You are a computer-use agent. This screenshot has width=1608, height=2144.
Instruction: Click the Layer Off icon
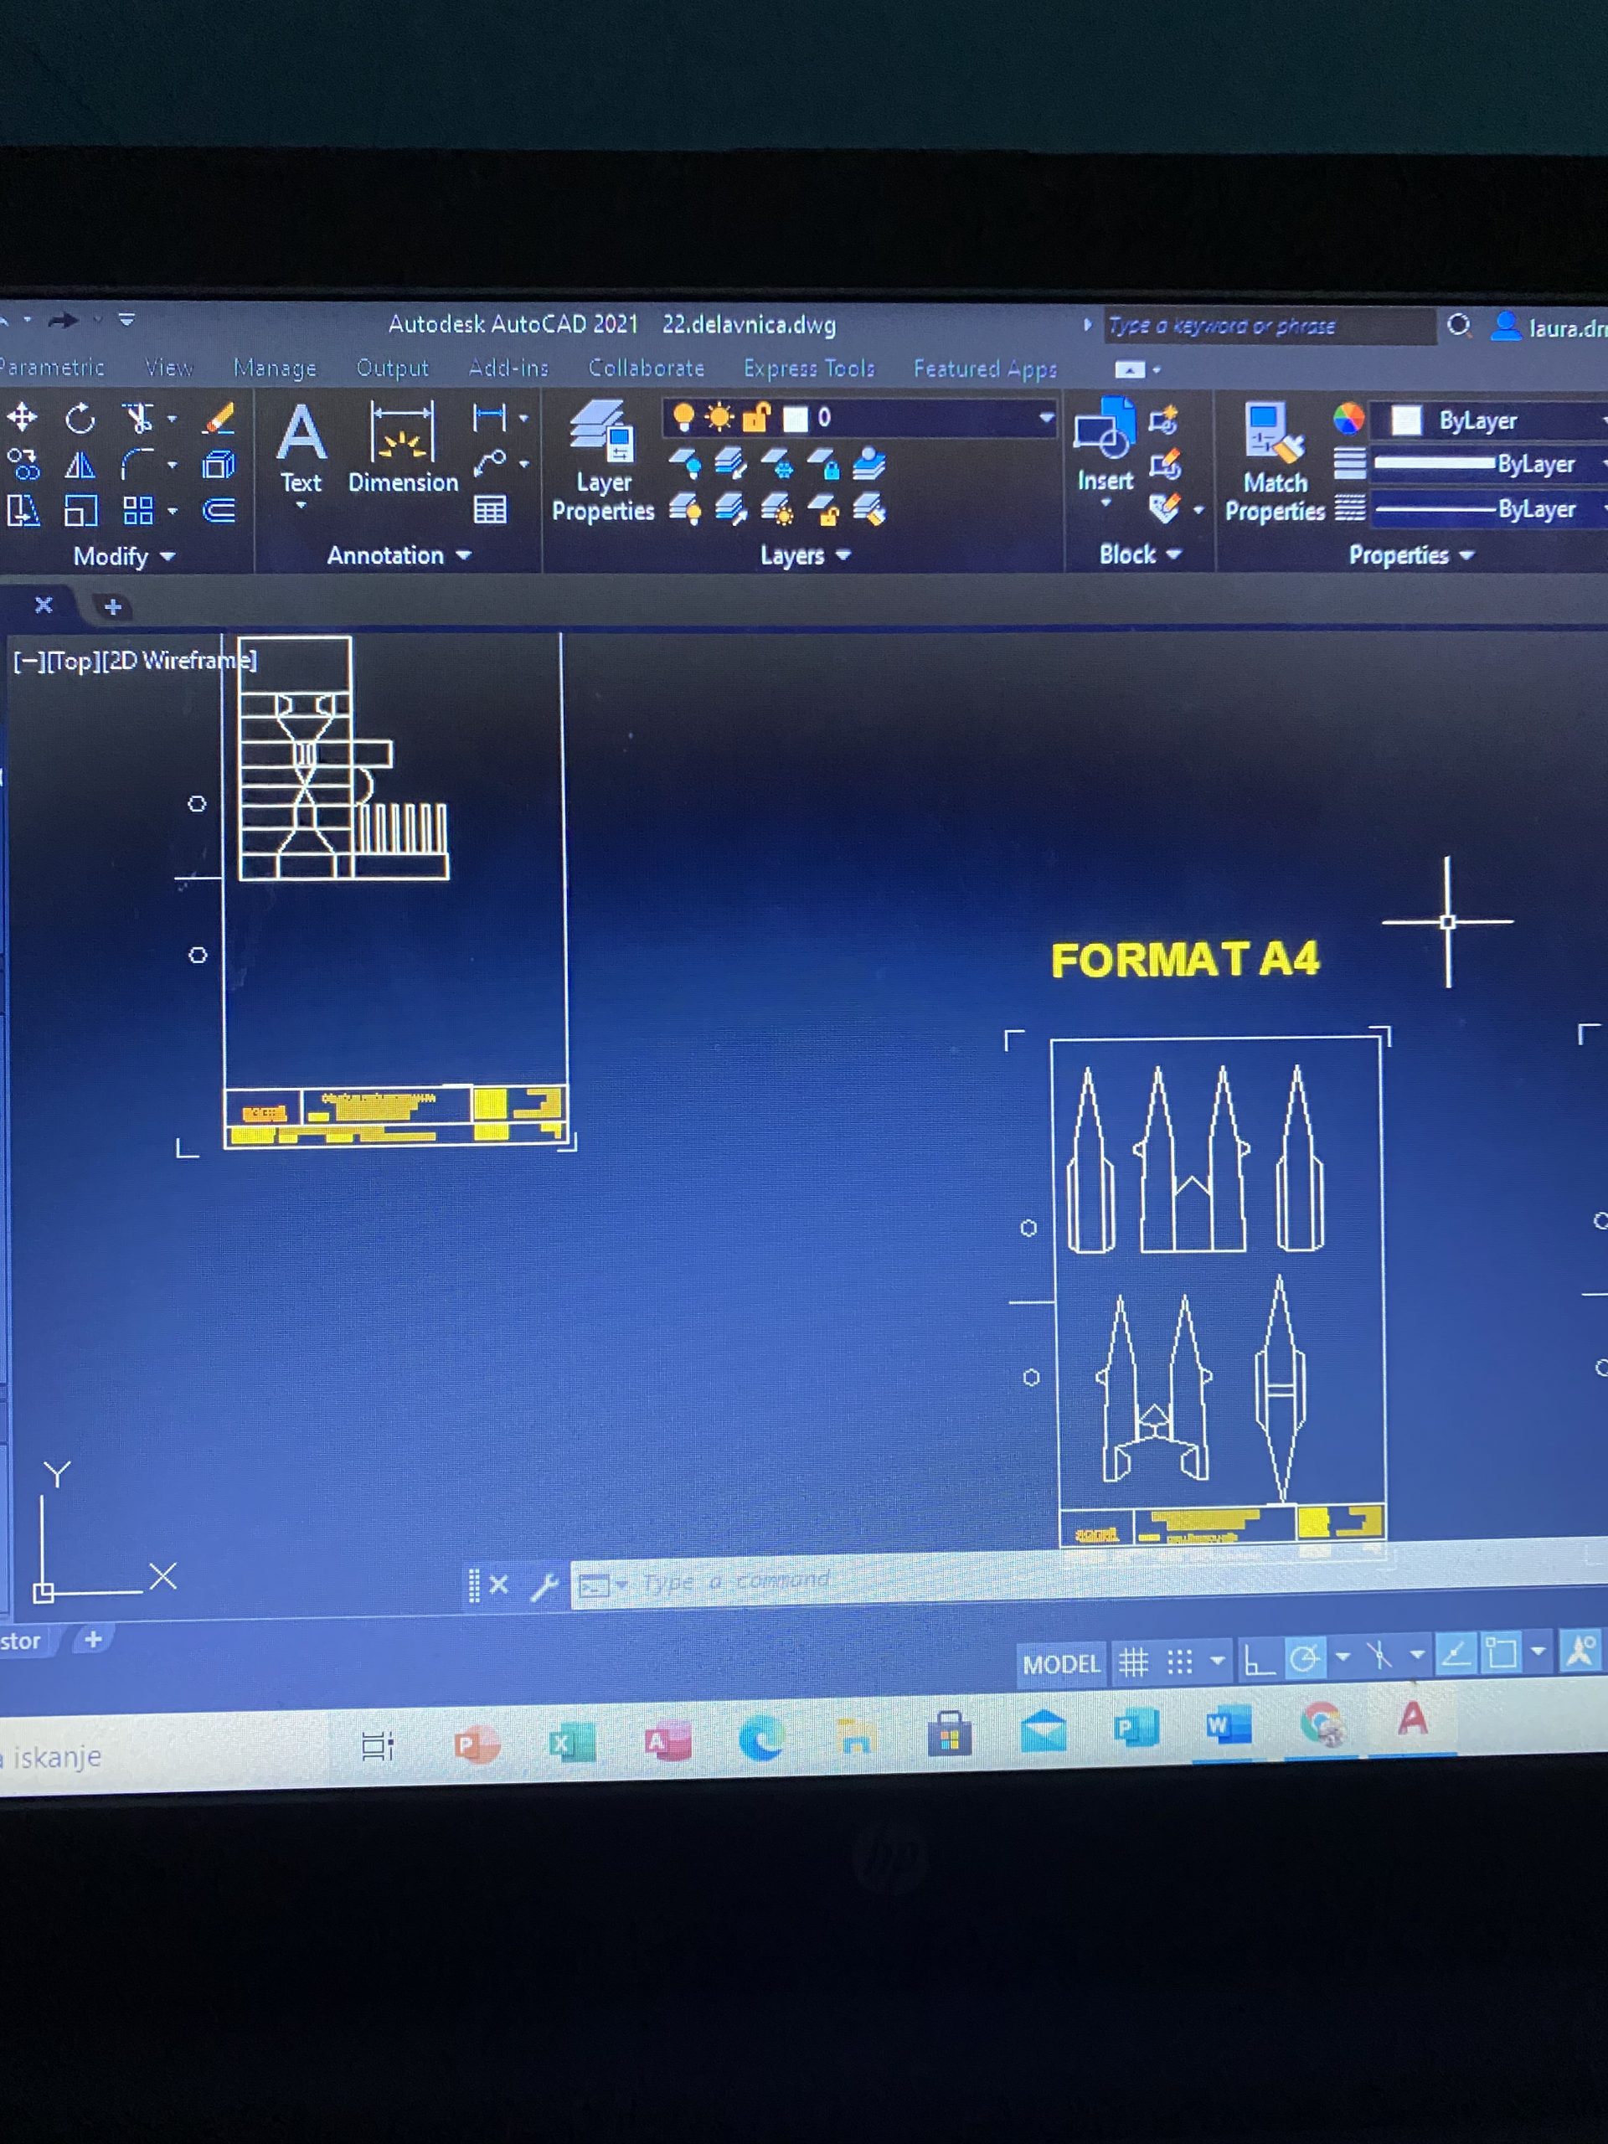click(685, 463)
